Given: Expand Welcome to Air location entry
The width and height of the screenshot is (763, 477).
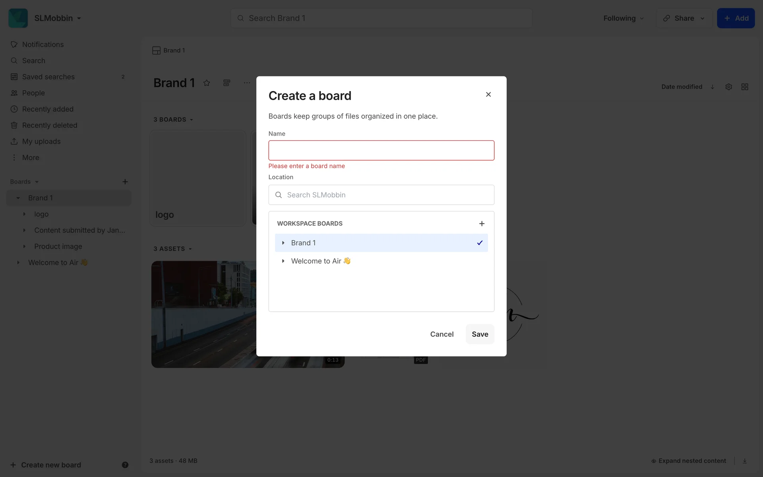Looking at the screenshot, I should tap(283, 261).
